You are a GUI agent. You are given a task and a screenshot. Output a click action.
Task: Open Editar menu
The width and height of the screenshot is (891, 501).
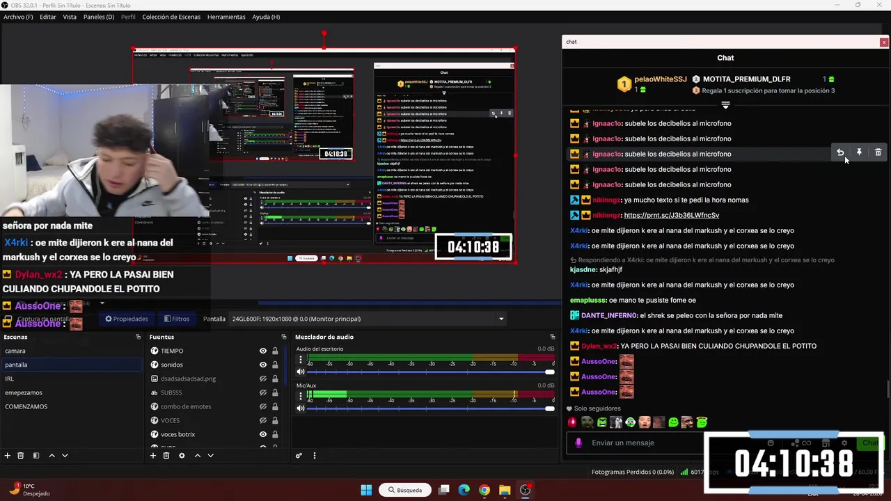(x=48, y=17)
